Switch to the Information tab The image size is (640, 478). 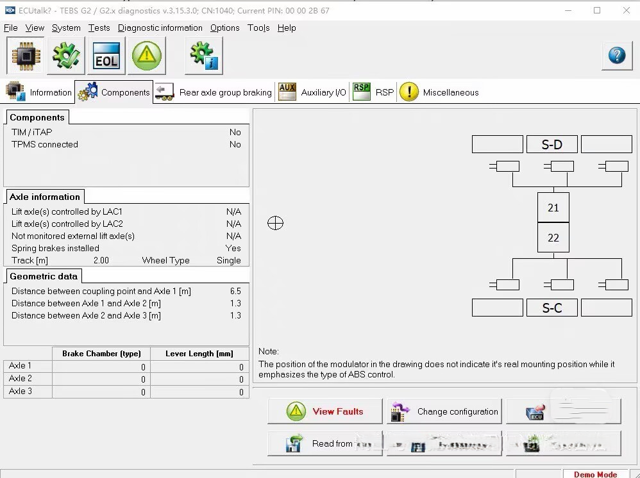coord(39,92)
